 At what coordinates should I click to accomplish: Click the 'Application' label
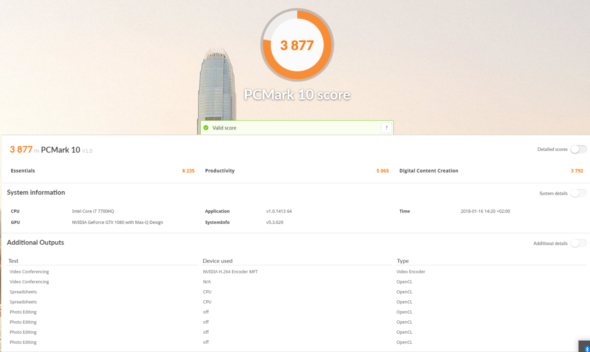[x=217, y=211]
